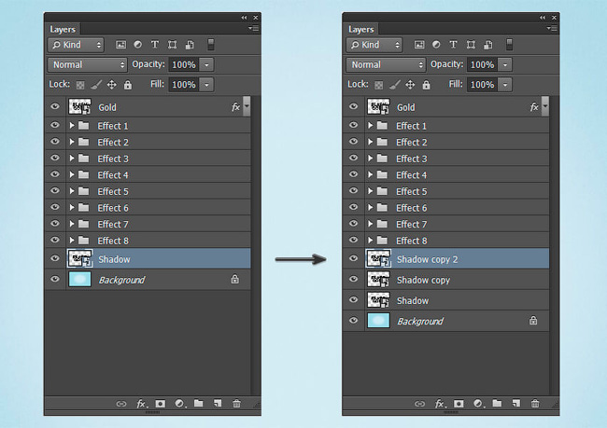Select Shadow copy layer thumbnail
Screen dimensions: 607x428
378,280
